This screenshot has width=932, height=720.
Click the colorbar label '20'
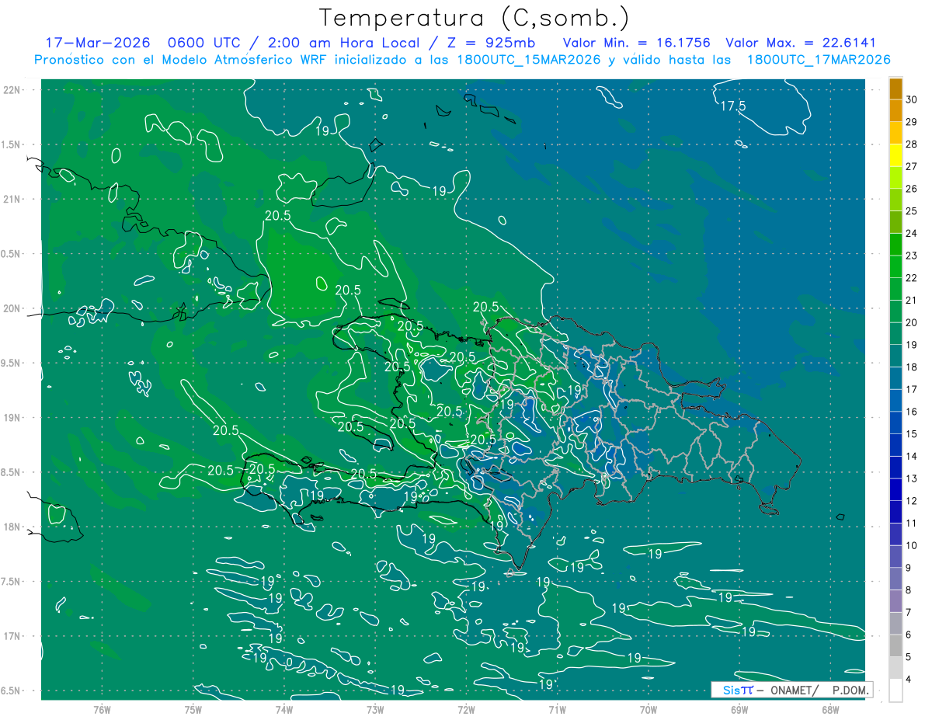click(x=912, y=322)
